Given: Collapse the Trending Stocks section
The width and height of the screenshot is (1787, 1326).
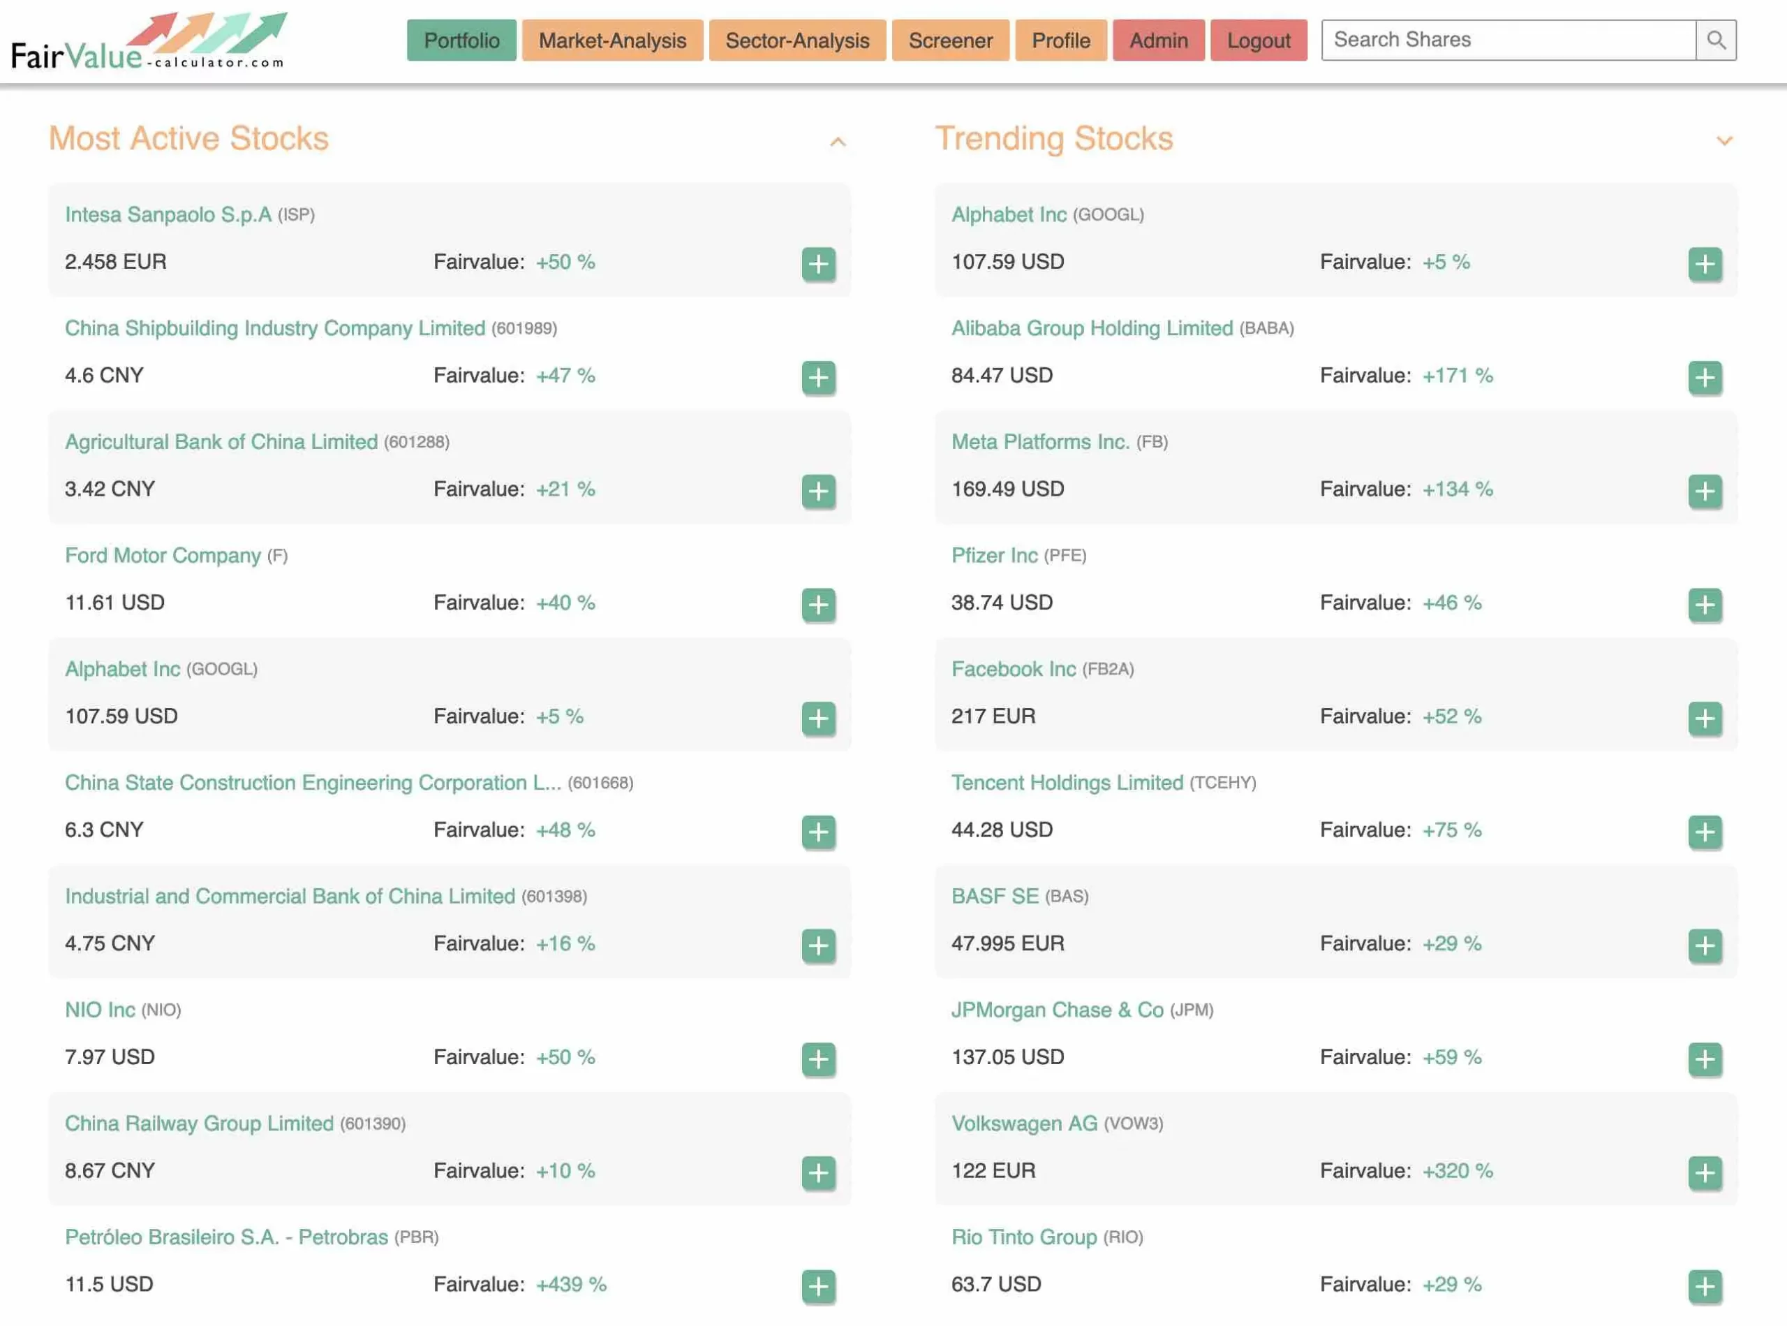Looking at the screenshot, I should point(1721,139).
